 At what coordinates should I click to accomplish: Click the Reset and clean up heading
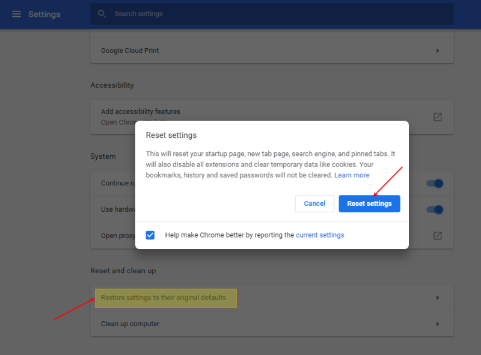click(123, 271)
